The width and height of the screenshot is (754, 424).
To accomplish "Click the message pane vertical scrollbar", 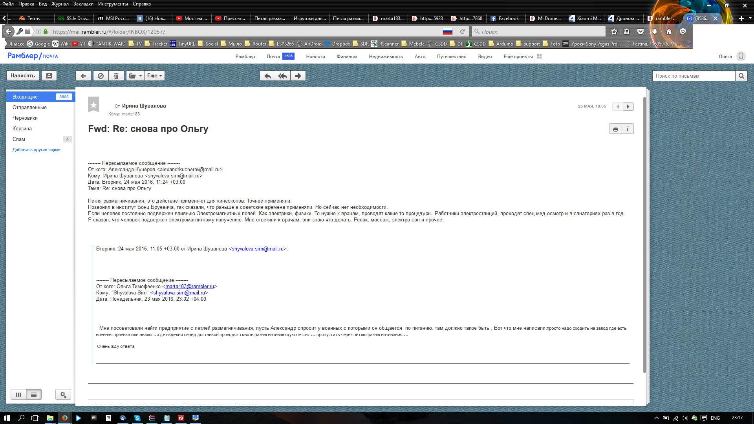I will point(644,235).
